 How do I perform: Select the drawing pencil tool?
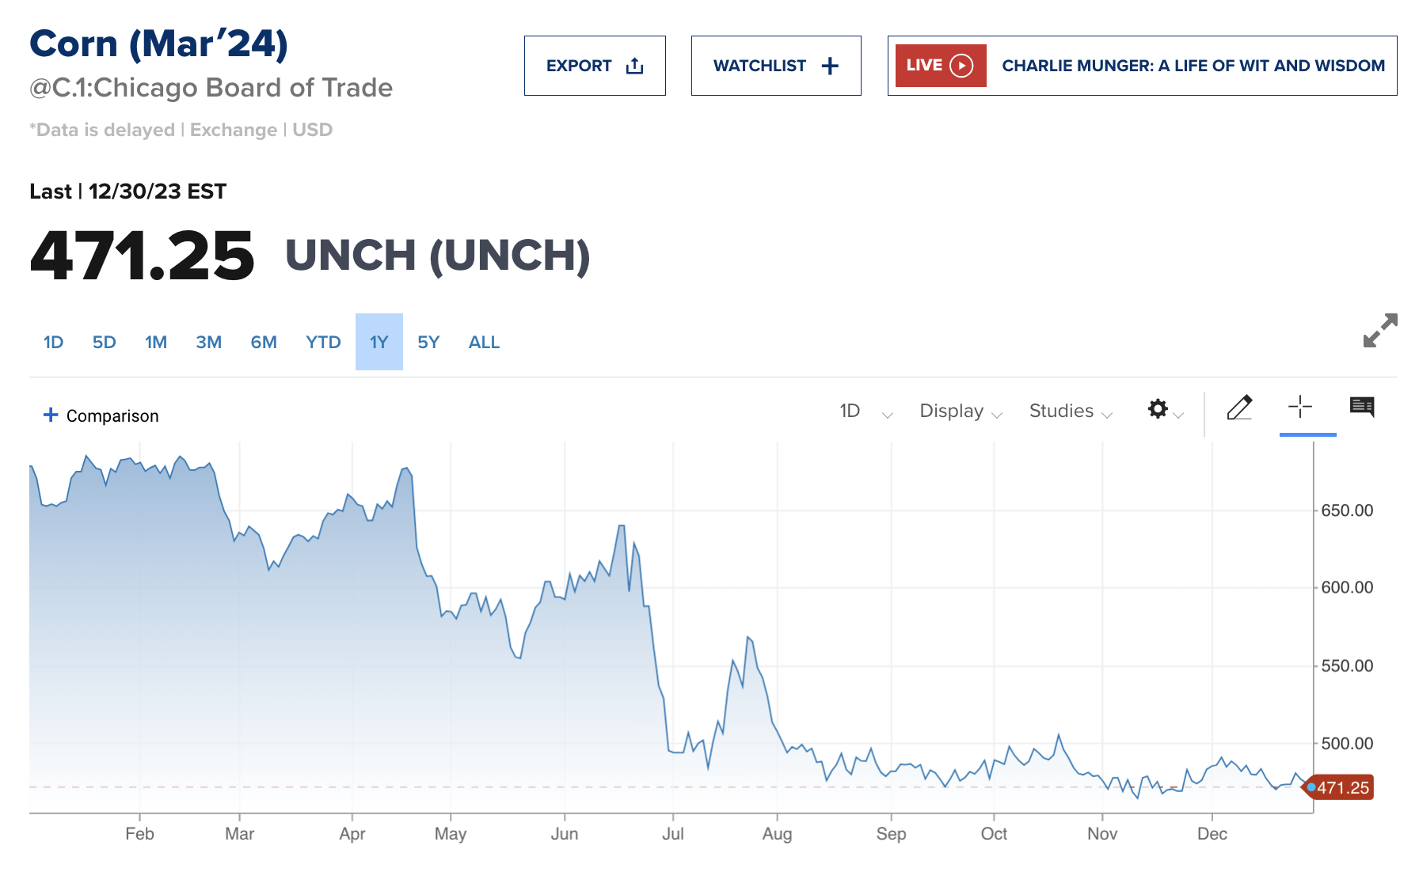coord(1240,409)
